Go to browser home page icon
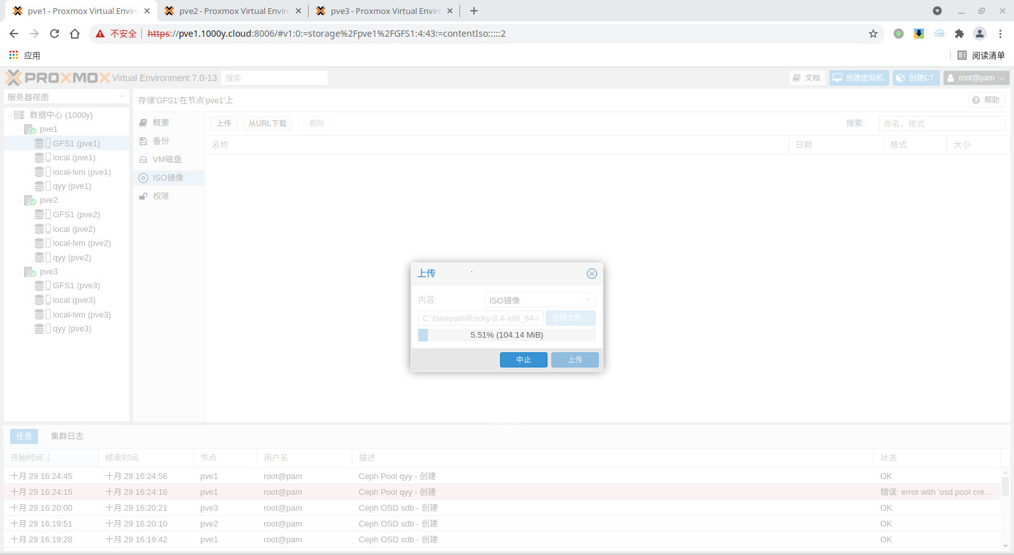Image resolution: width=1014 pixels, height=555 pixels. pos(75,34)
